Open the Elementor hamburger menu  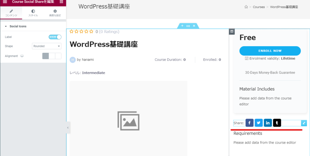point(5,2)
